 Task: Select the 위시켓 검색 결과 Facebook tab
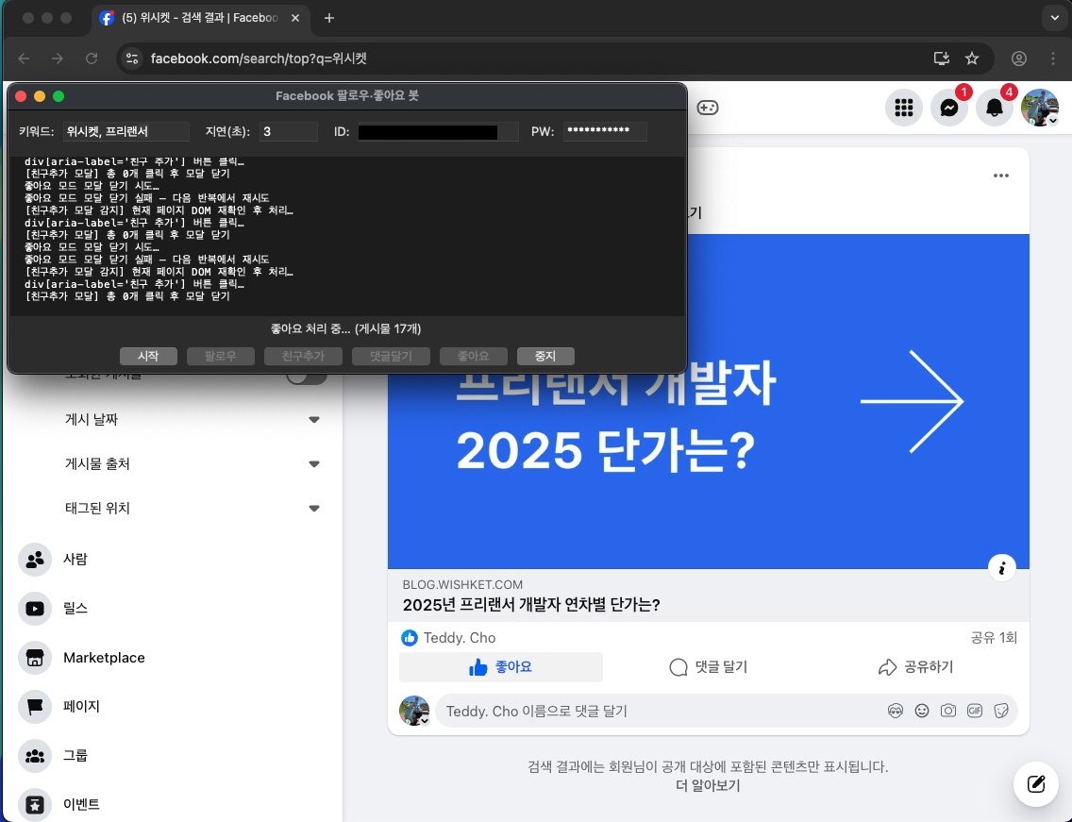pyautogui.click(x=200, y=18)
